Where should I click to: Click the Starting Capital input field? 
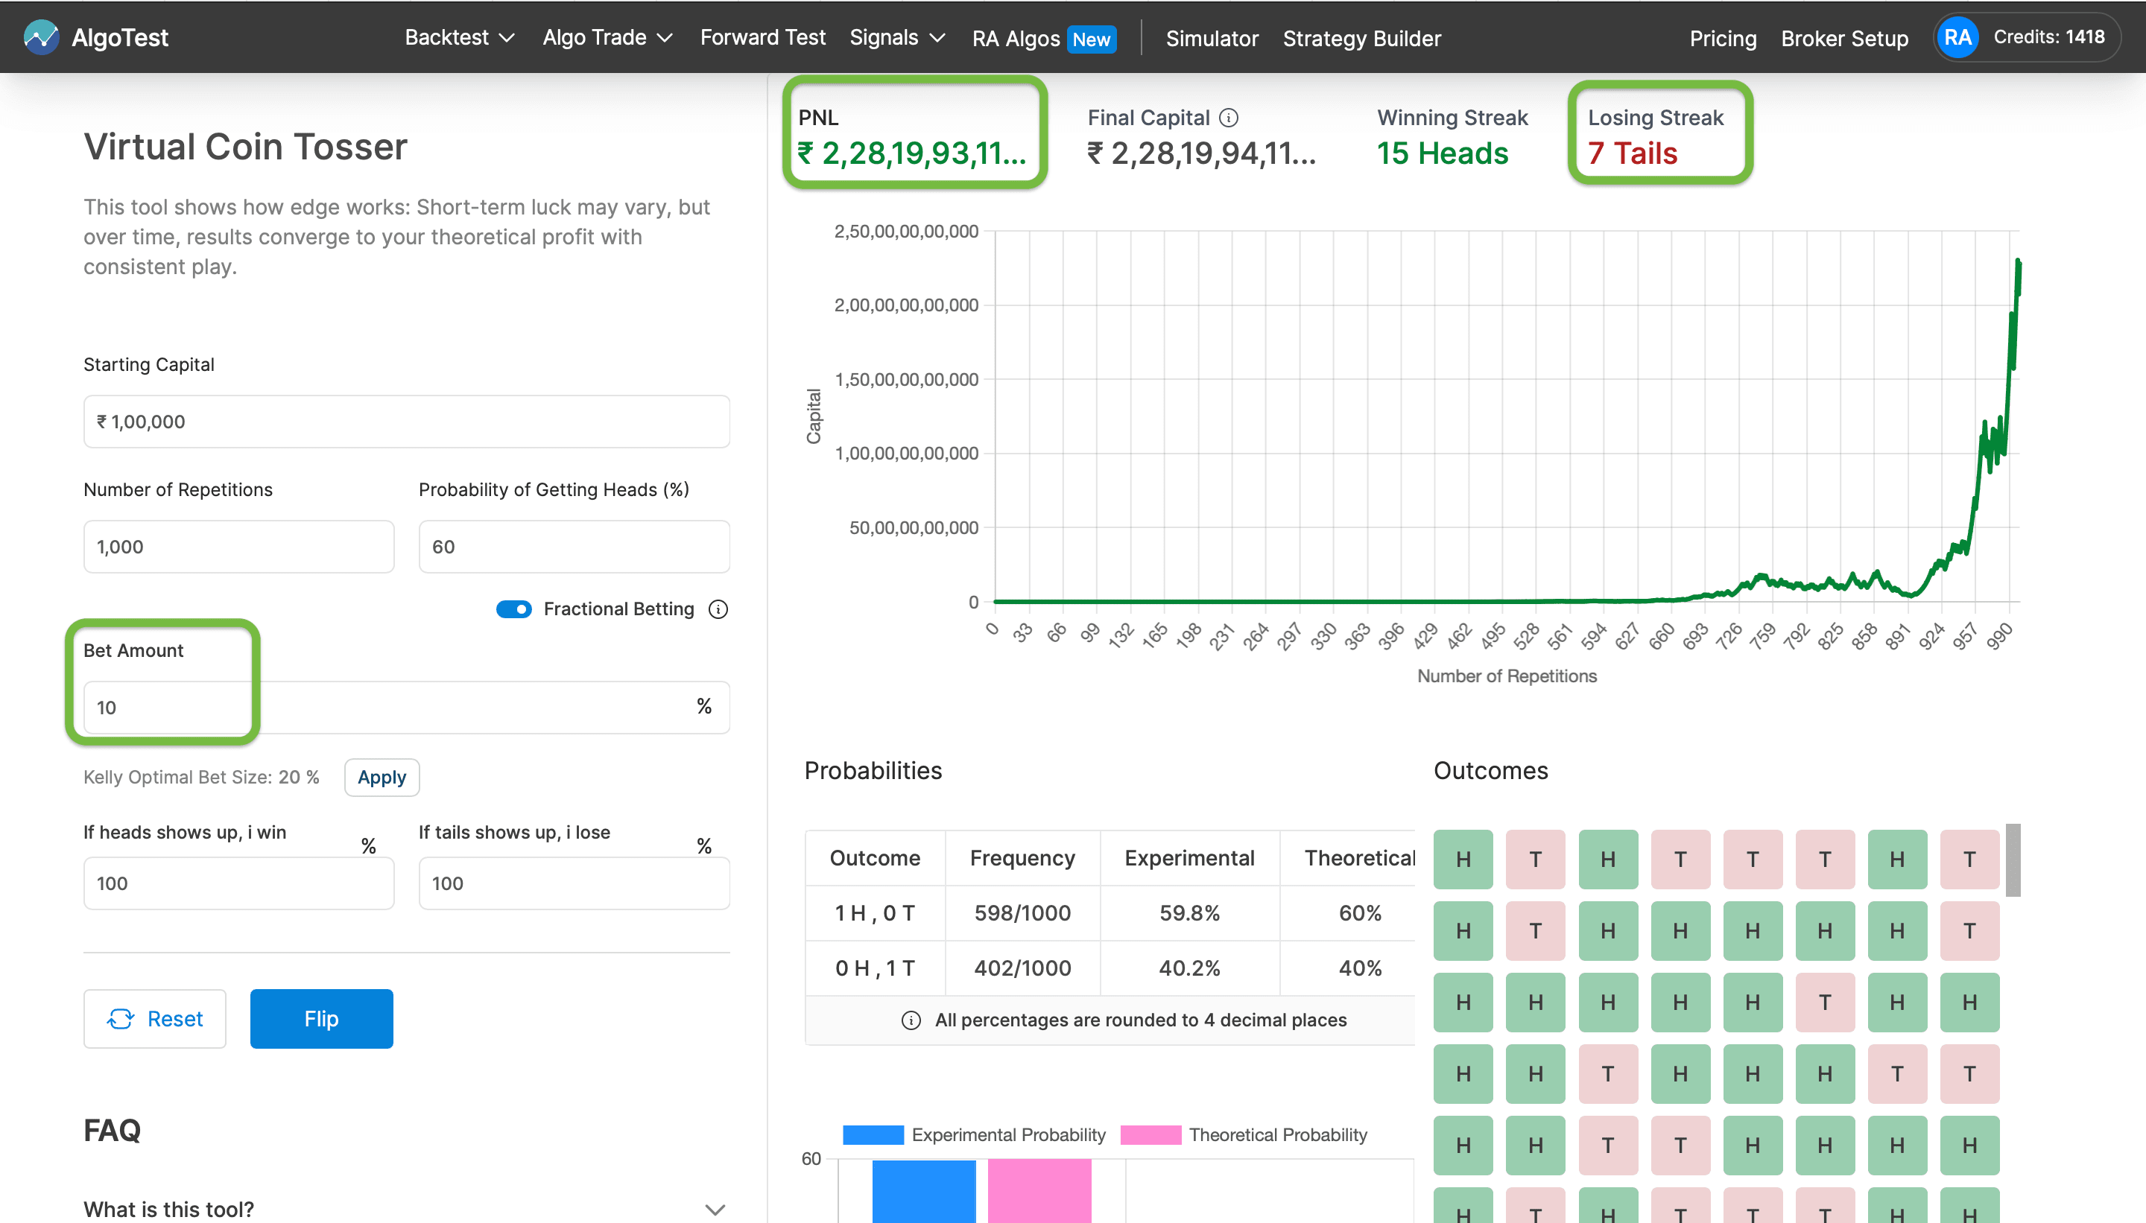pyautogui.click(x=406, y=422)
